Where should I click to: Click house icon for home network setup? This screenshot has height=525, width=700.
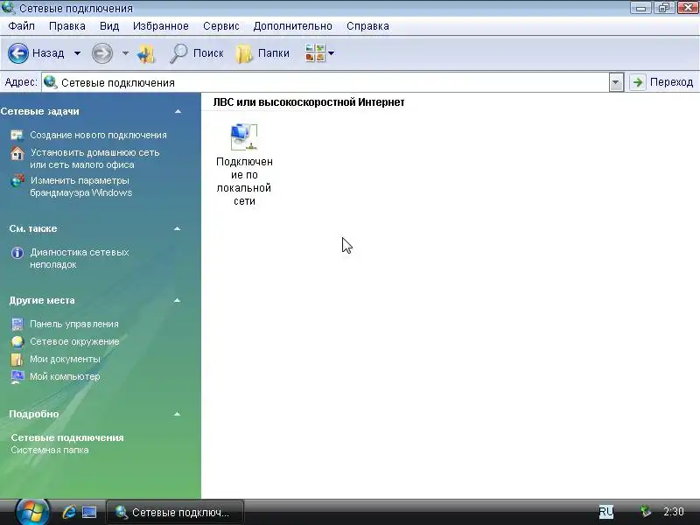(17, 154)
